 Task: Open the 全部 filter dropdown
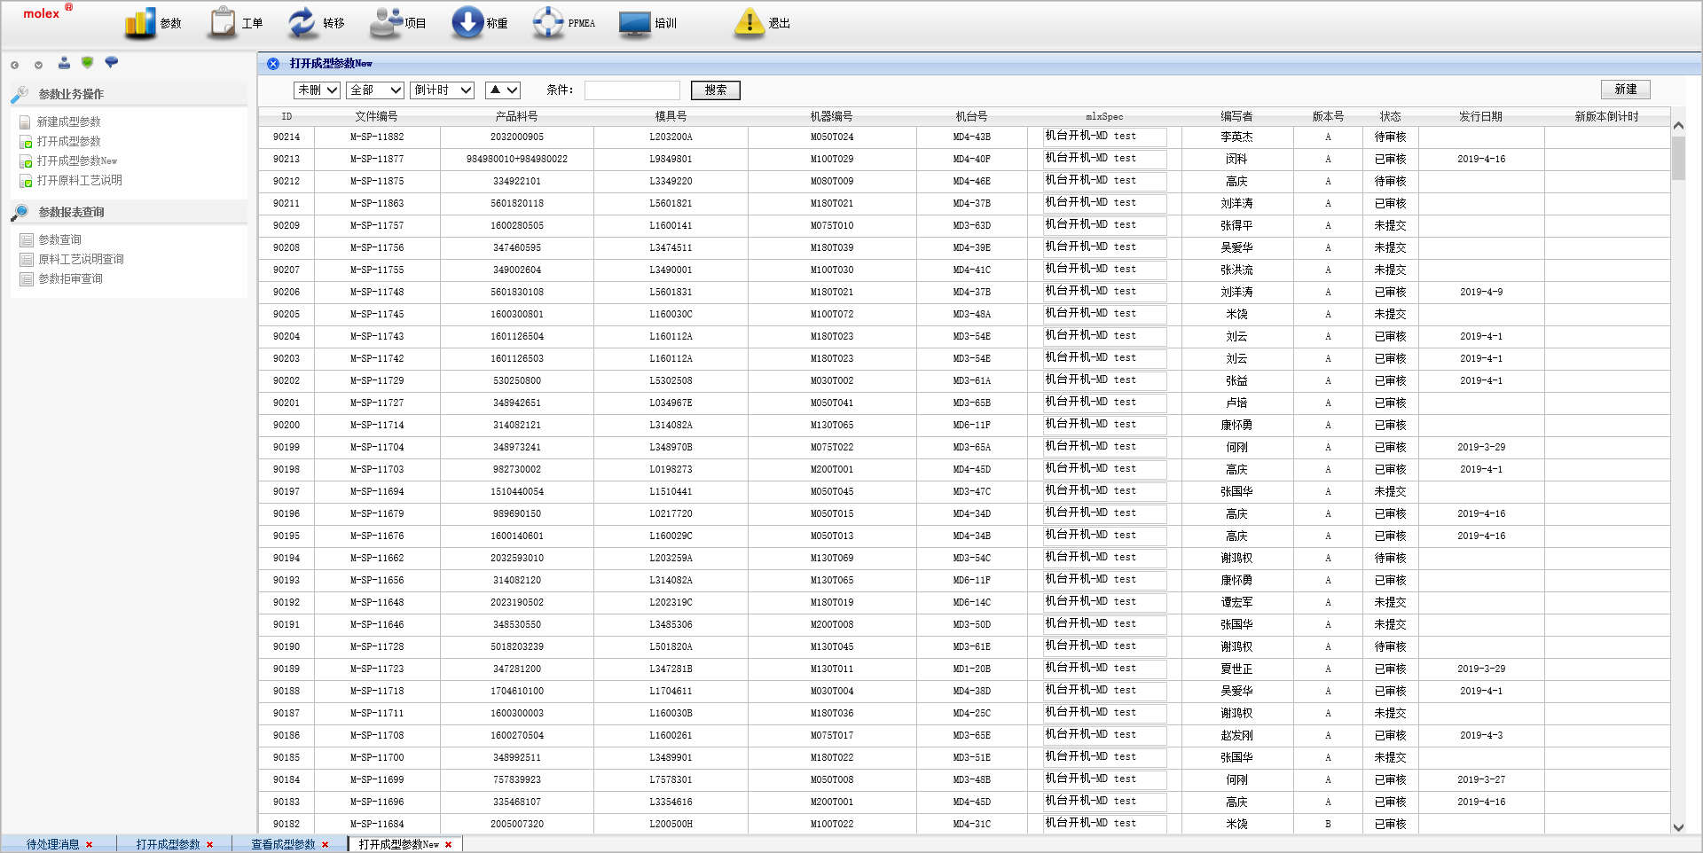(x=376, y=90)
